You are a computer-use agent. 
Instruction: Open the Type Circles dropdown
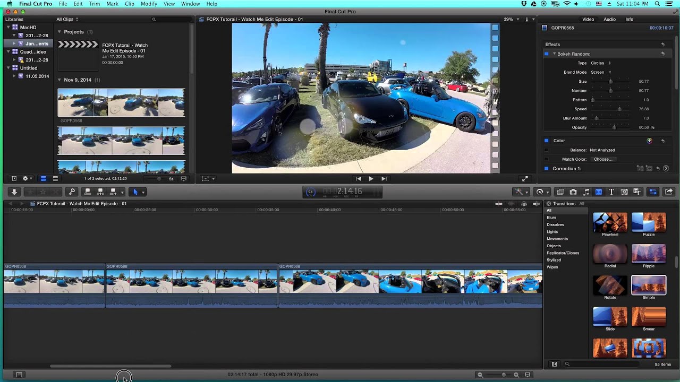601,63
